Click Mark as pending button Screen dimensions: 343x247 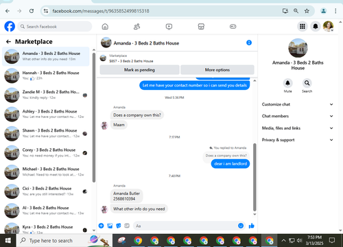(x=139, y=70)
